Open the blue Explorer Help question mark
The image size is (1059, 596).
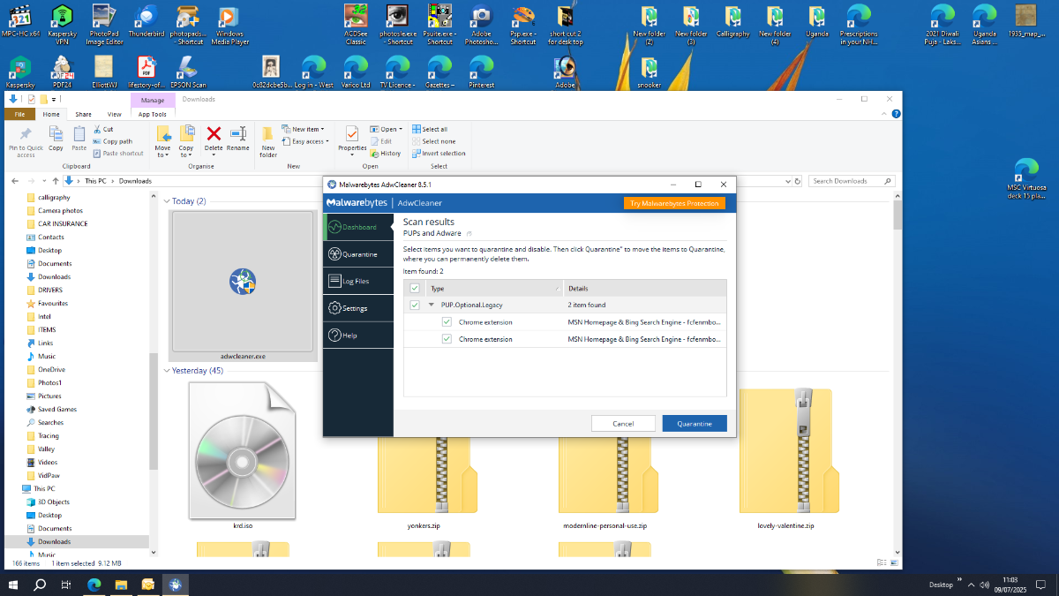(896, 114)
